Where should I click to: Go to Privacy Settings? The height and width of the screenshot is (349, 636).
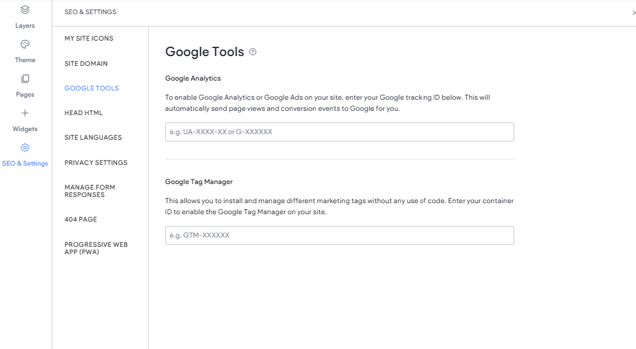[96, 162]
